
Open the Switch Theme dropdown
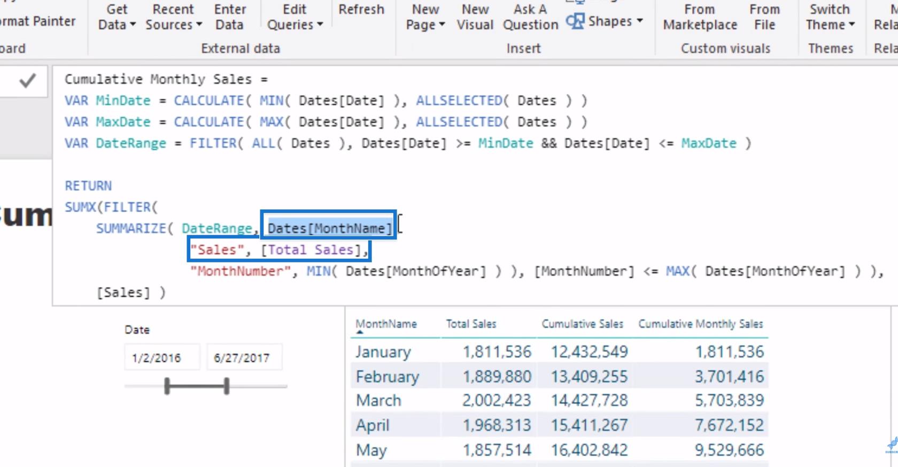click(x=830, y=17)
